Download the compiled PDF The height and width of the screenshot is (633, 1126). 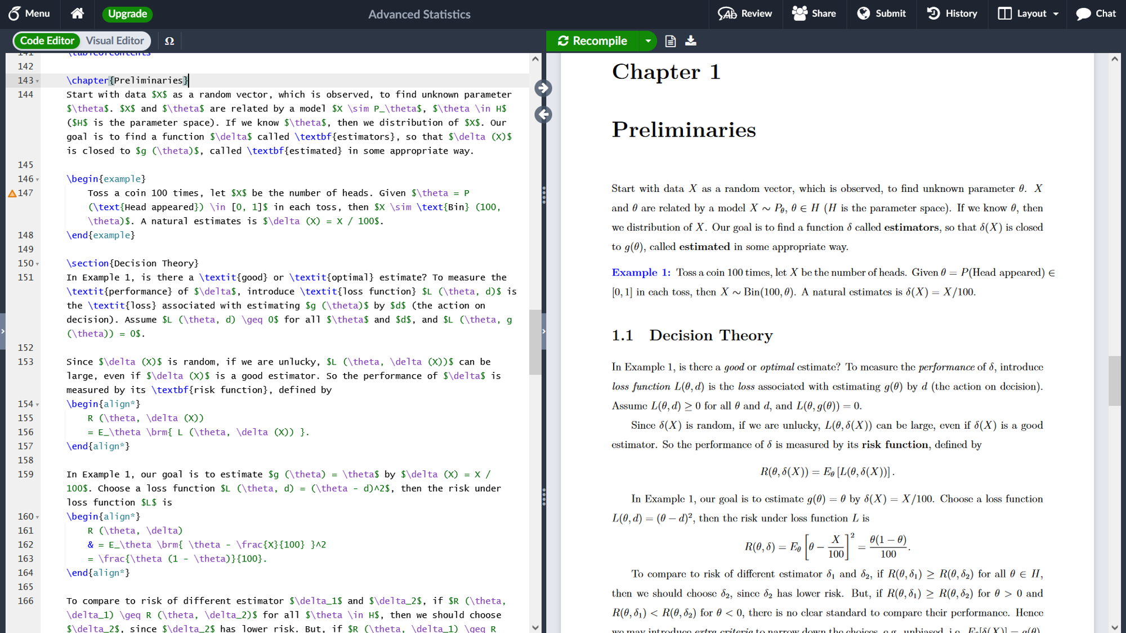click(x=691, y=41)
